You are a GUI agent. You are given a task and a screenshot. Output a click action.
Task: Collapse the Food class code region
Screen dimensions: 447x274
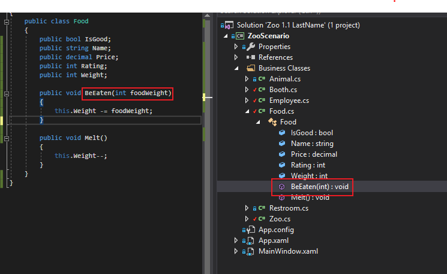coord(6,22)
